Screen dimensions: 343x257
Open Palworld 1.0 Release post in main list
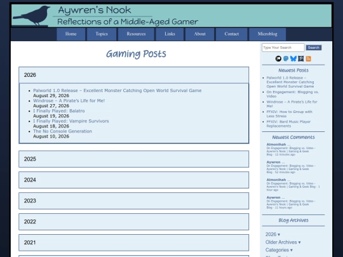[118, 91]
